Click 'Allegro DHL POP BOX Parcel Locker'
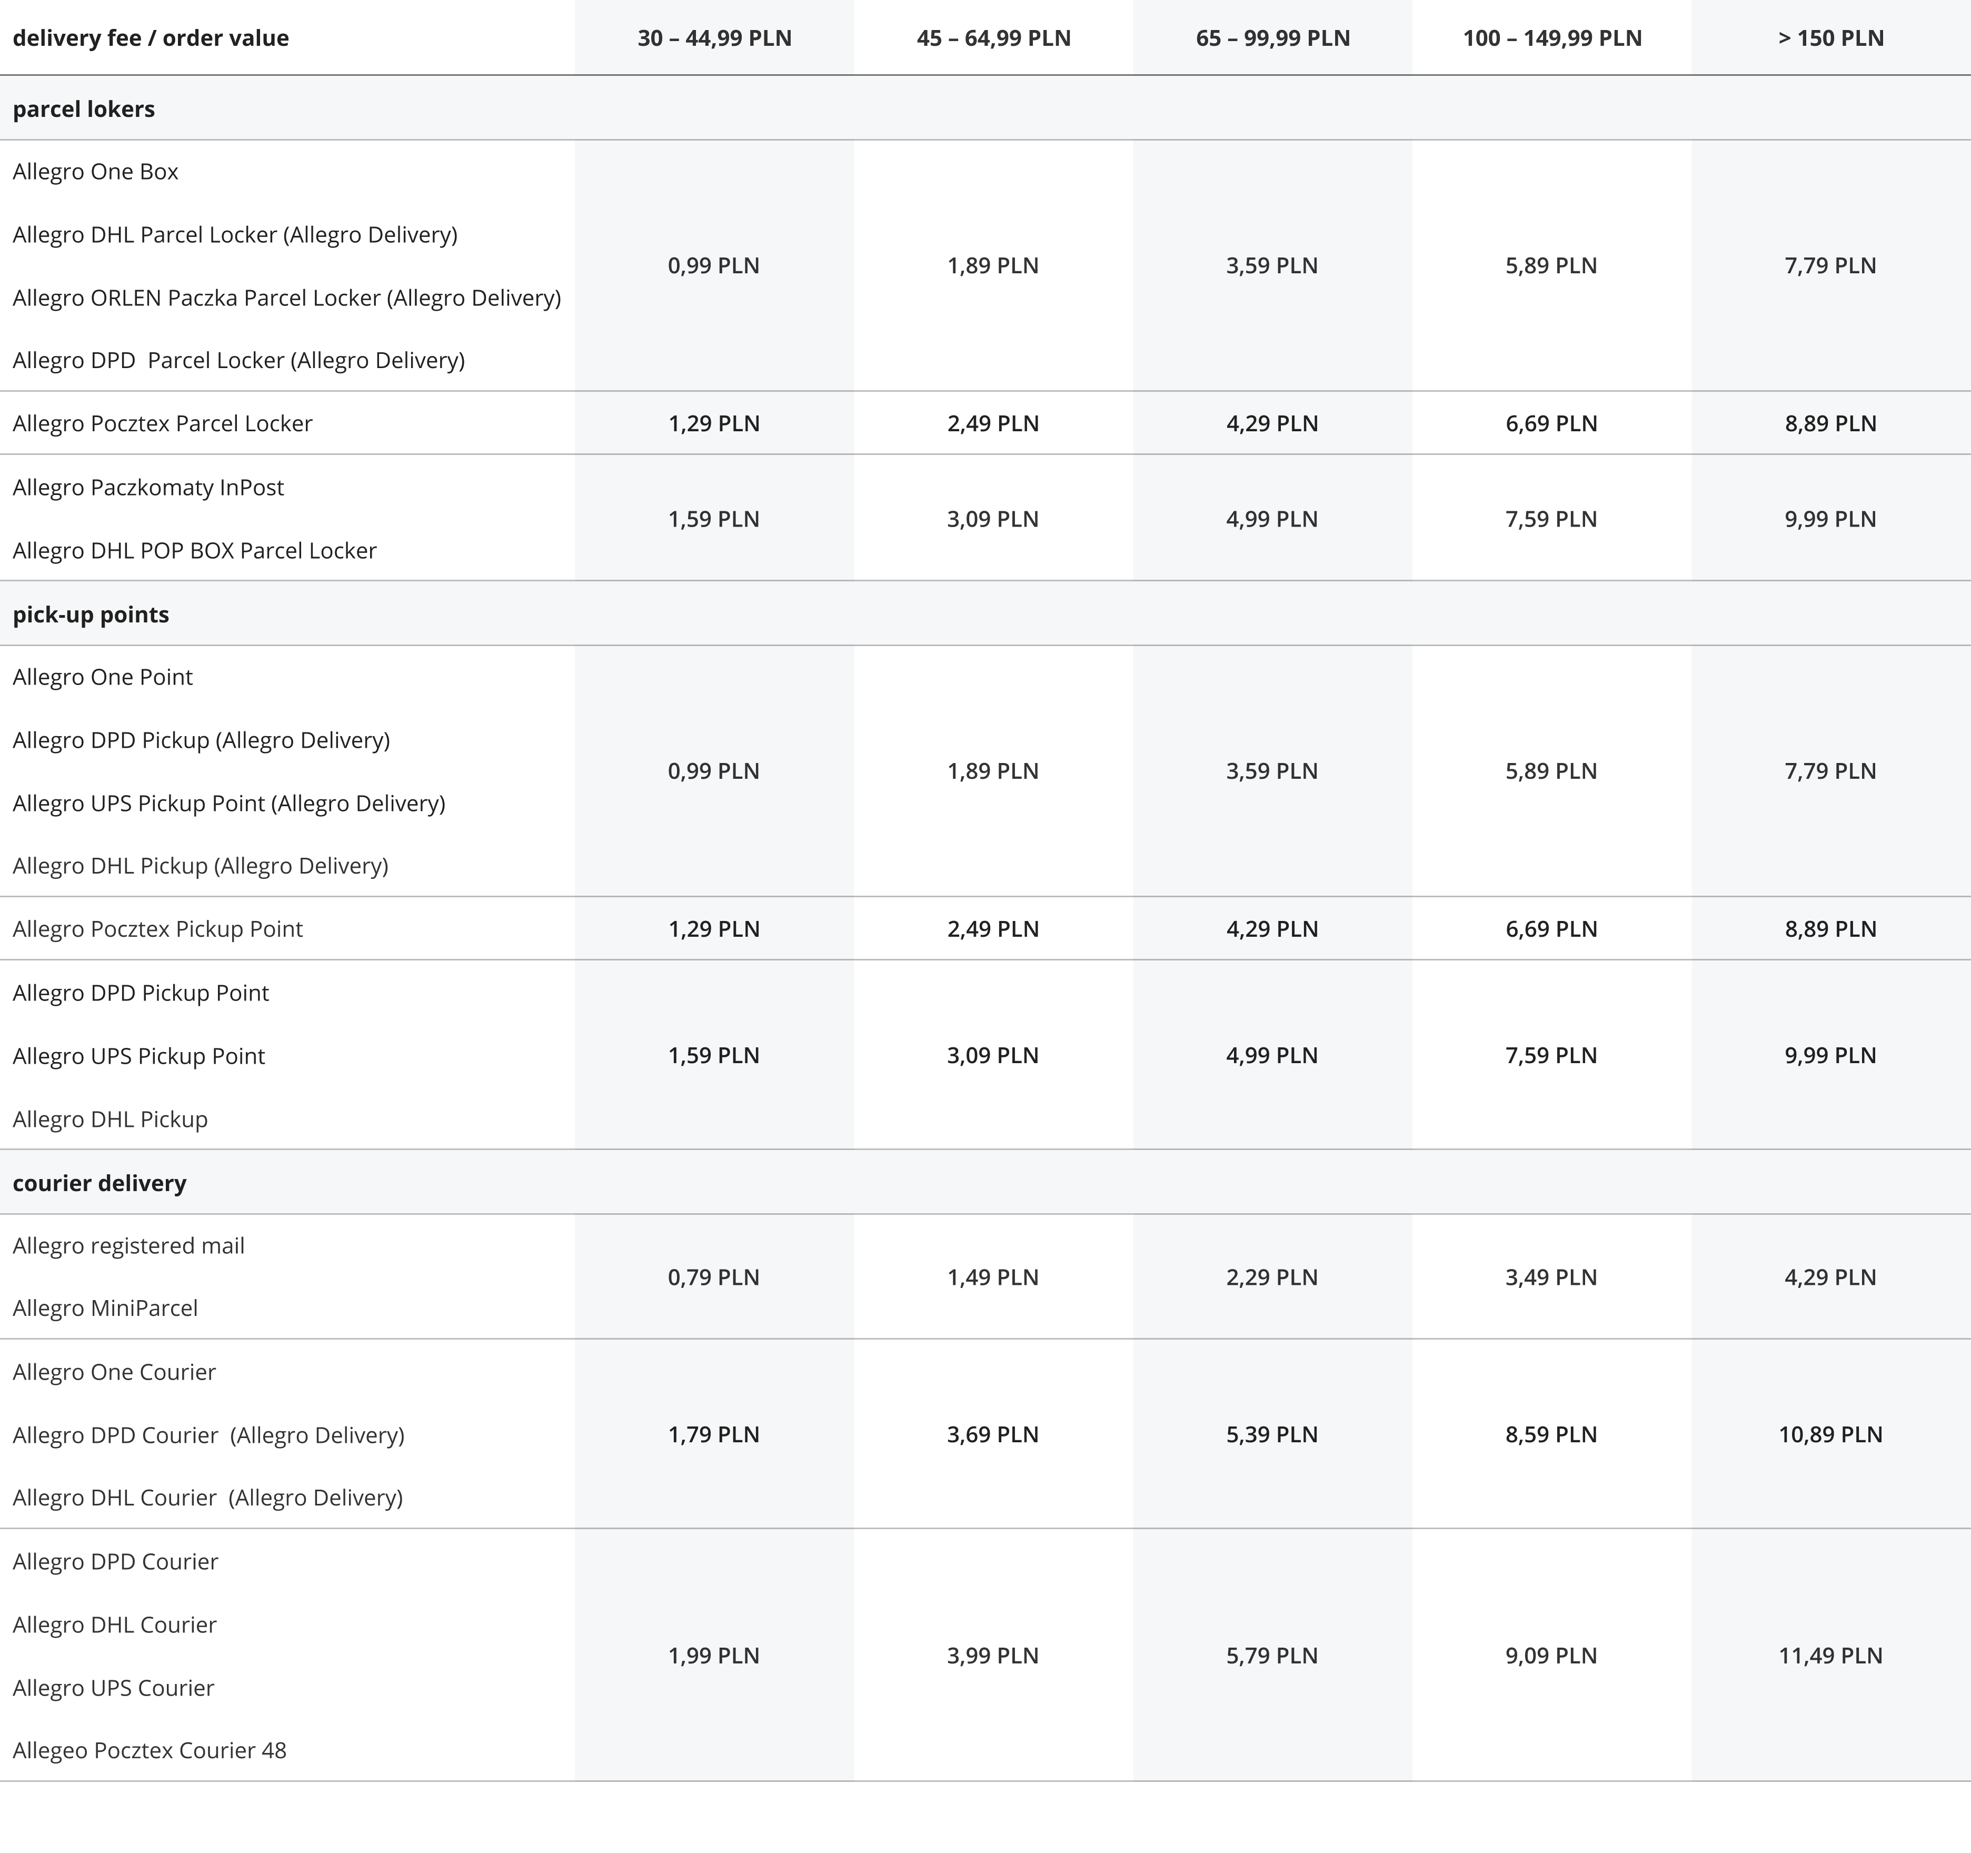This screenshot has height=1853, width=1971. click(x=194, y=550)
